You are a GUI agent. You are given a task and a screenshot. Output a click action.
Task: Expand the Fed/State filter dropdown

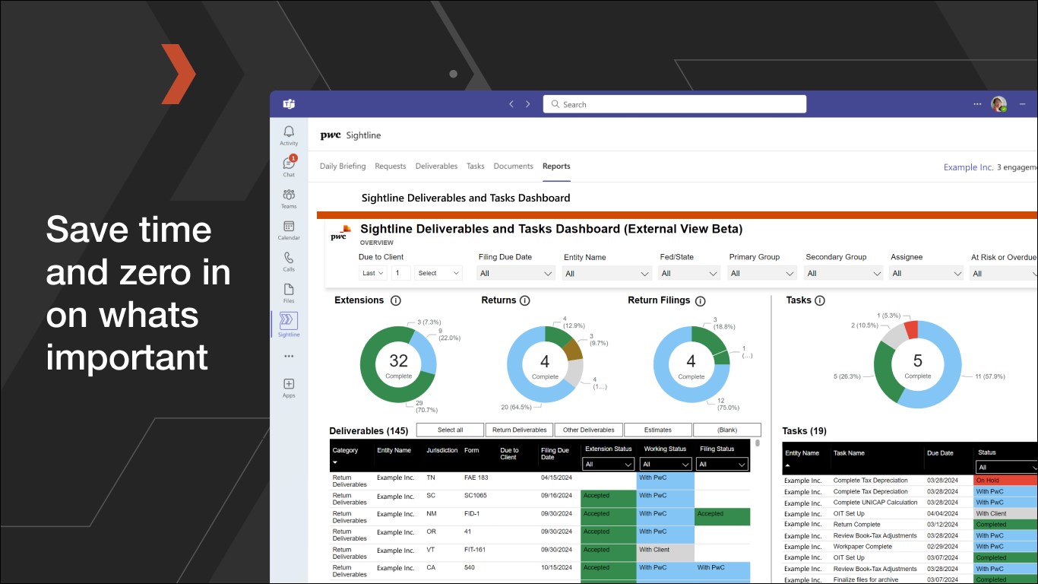(689, 273)
